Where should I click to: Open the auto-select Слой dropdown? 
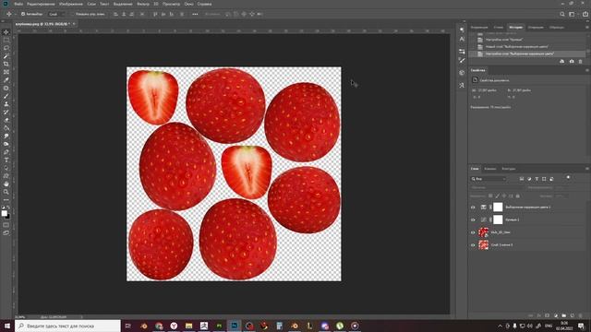coord(56,14)
